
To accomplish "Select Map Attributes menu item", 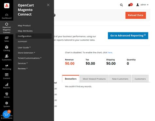I will click(x=25, y=31).
